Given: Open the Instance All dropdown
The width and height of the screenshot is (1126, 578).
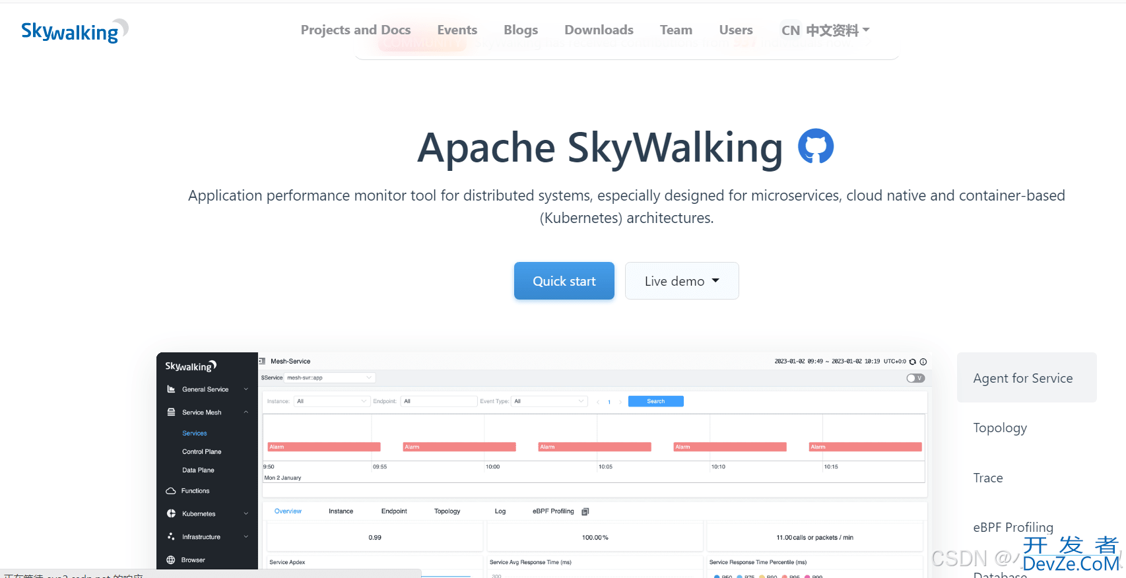Looking at the screenshot, I should tap(331, 401).
